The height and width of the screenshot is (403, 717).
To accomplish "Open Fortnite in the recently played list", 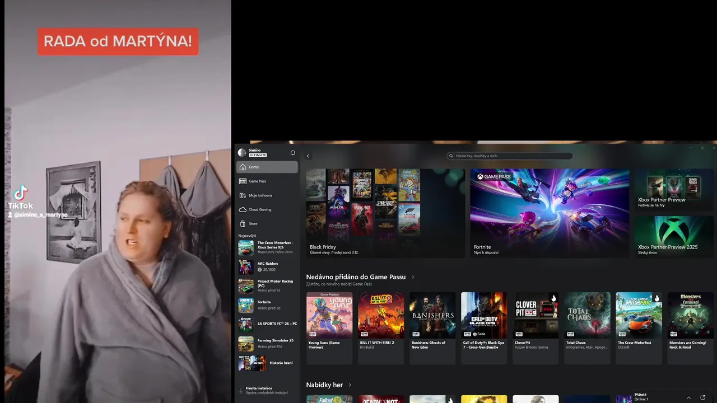I will point(267,305).
